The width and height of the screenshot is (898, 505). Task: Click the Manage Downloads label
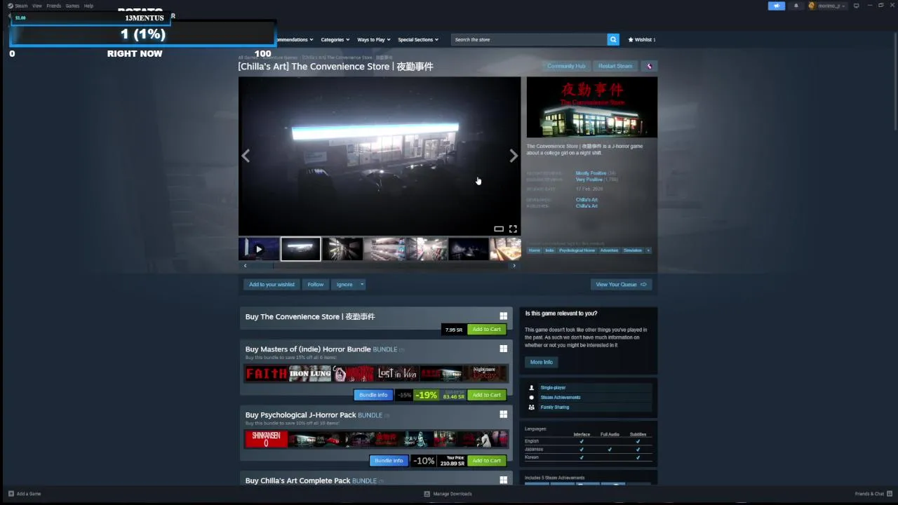[453, 494]
